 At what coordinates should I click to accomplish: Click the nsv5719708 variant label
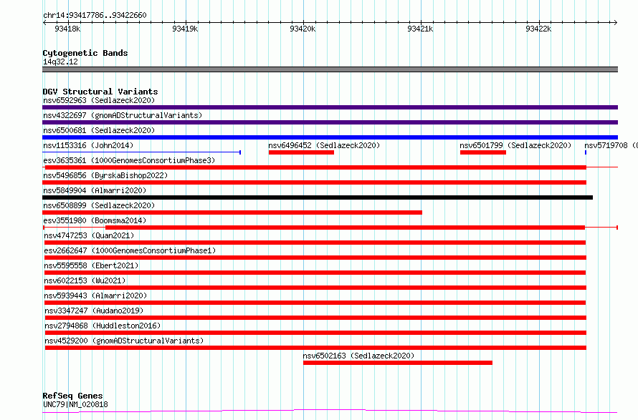pyautogui.click(x=611, y=145)
